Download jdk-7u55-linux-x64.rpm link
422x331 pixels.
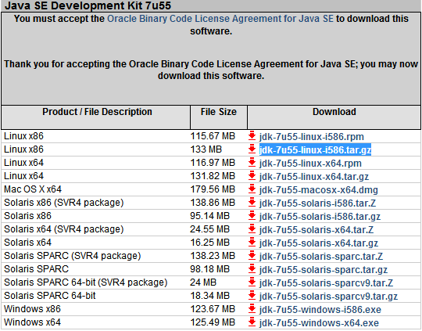310,164
